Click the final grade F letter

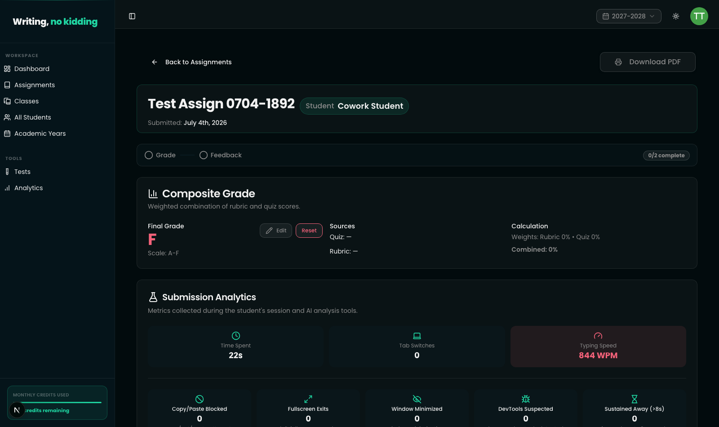[x=152, y=239]
